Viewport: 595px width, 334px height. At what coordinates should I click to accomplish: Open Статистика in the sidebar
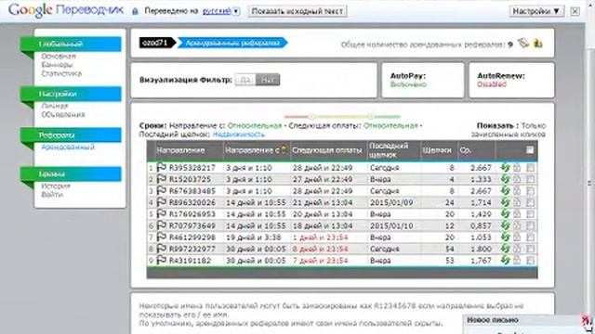click(61, 73)
